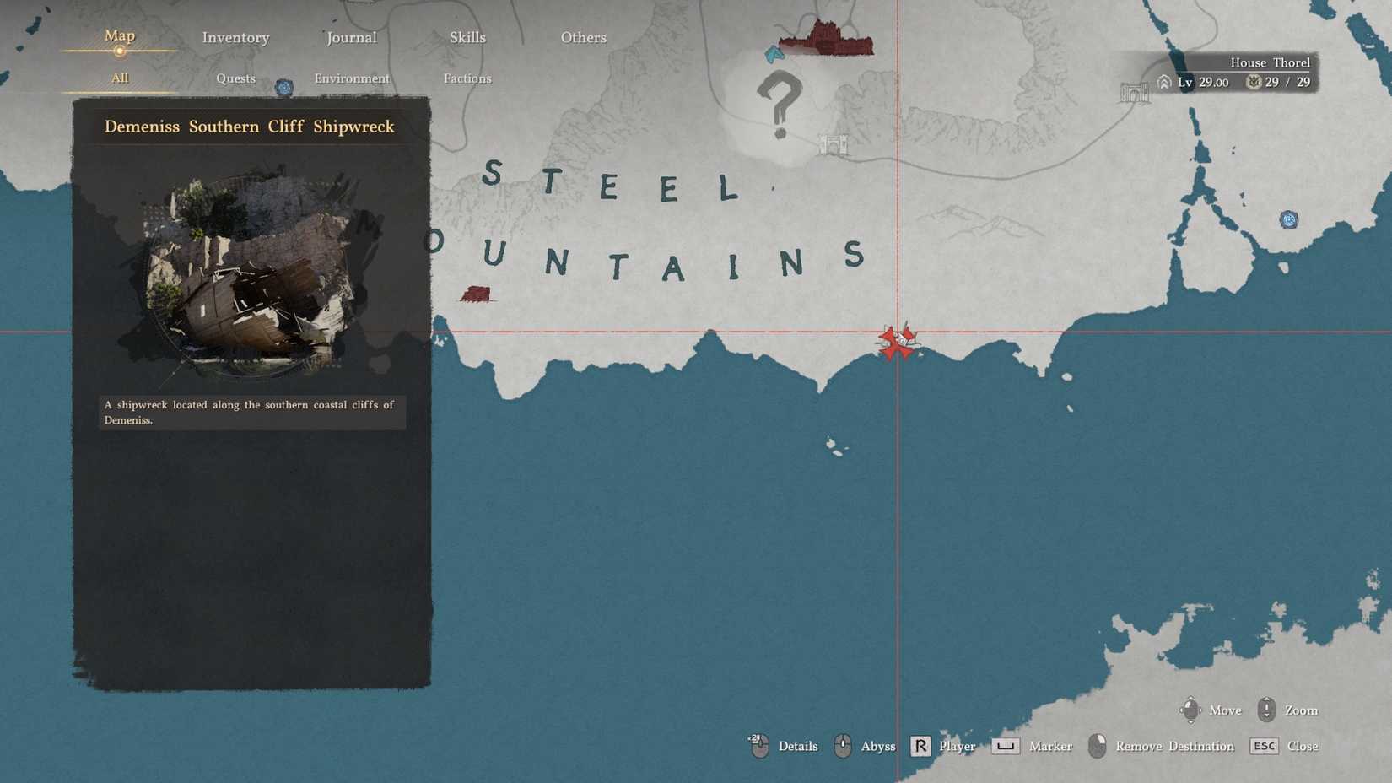Click the red shipwreck marker on the coast
The image size is (1392, 783).
[x=898, y=342]
